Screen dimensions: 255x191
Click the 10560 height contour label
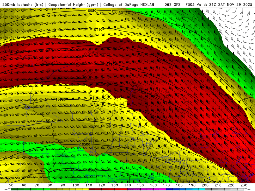(91, 170)
